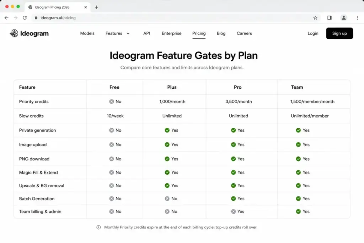Image resolution: width=364 pixels, height=243 pixels.
Task: Click the green check in Team Private generation
Action: (x=298, y=130)
